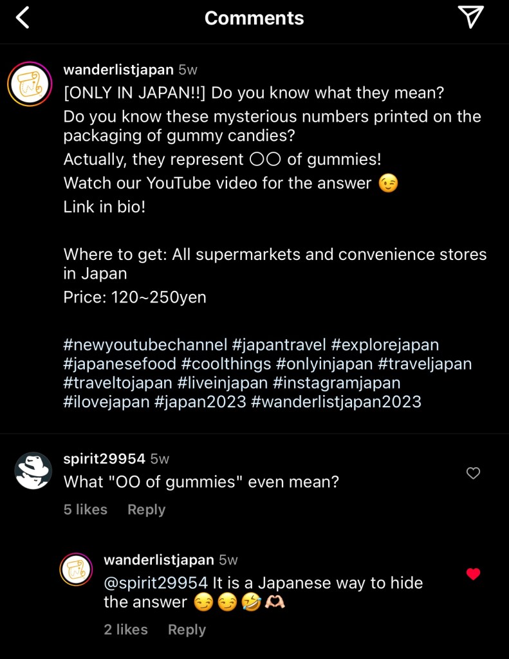Like spirit29954's comment with the heart
This screenshot has height=659, width=509.
(x=473, y=474)
